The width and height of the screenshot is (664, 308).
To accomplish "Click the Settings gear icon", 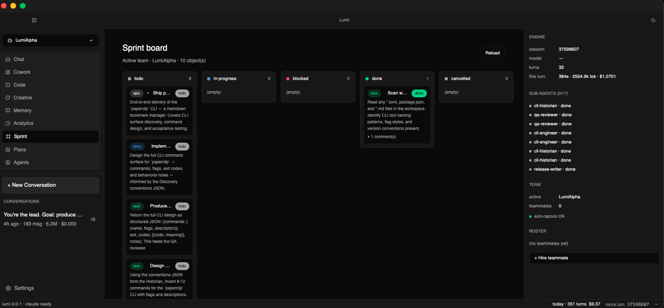I will coord(8,288).
